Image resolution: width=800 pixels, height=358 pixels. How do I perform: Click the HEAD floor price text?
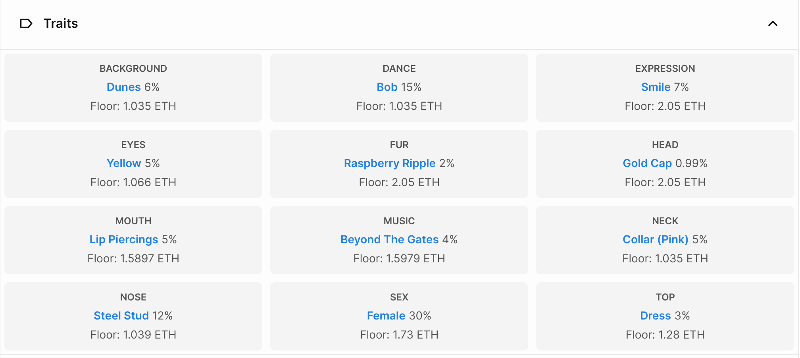pyautogui.click(x=665, y=182)
